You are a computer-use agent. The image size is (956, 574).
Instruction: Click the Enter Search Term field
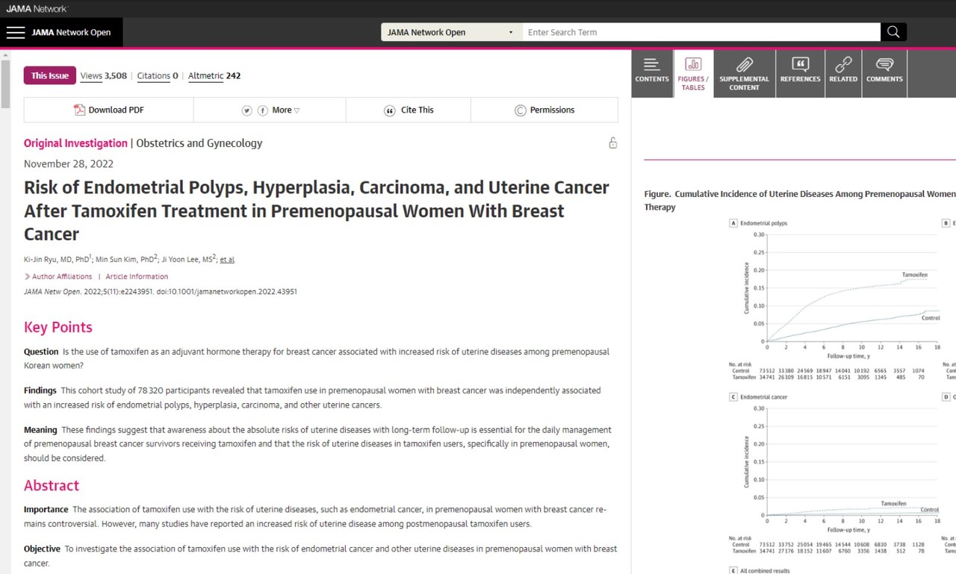tap(701, 32)
